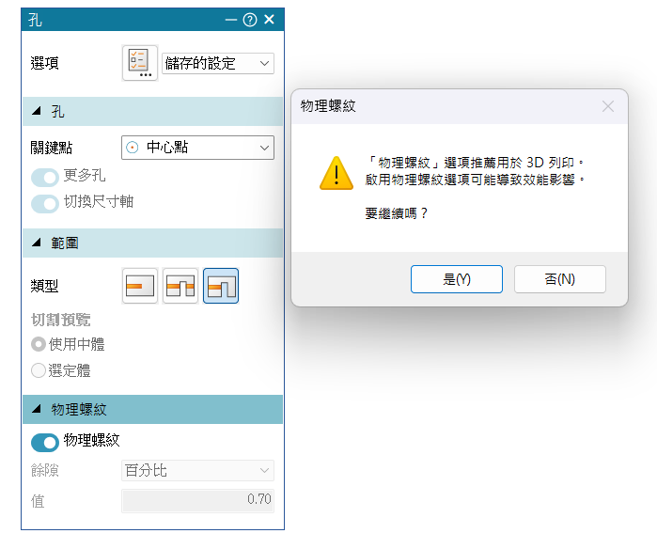This screenshot has height=549, width=657.
Task: Select the 選定體 radio button
Action: pos(39,370)
